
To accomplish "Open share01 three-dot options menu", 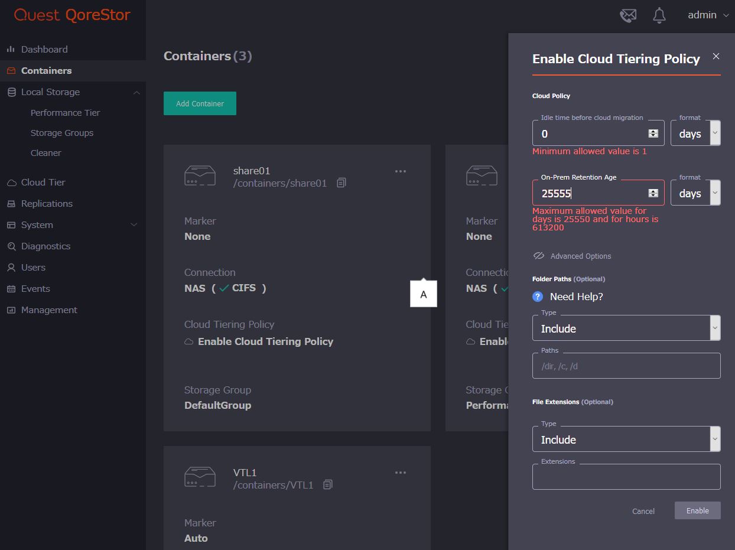I will pyautogui.click(x=401, y=171).
